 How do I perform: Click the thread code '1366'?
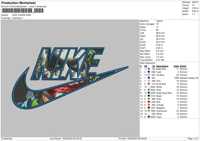(176, 78)
